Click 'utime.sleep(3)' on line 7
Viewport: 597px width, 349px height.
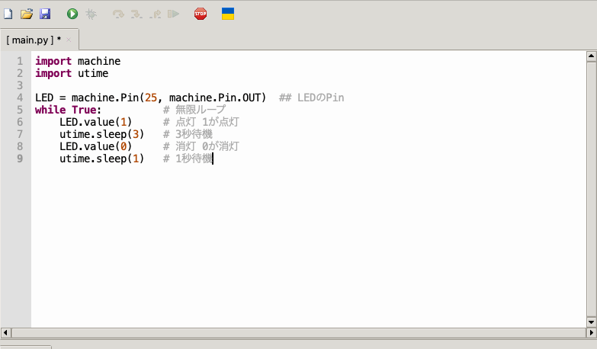click(101, 134)
